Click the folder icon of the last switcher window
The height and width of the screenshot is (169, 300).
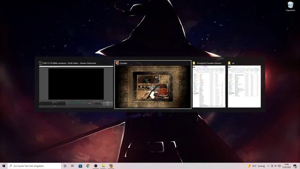pos(229,63)
